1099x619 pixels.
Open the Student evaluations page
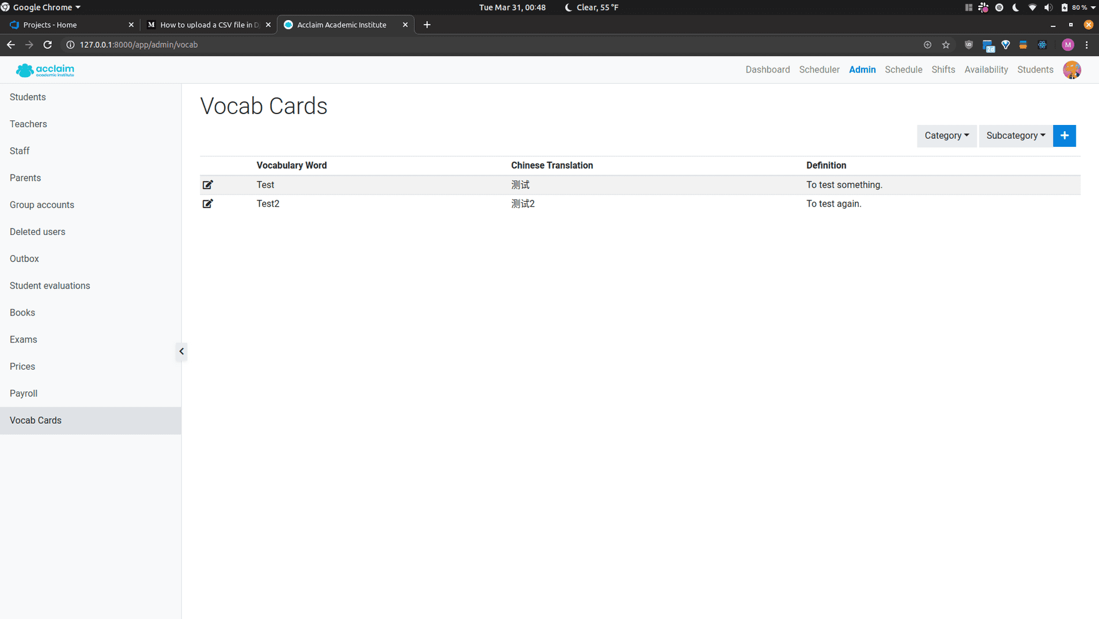[x=50, y=285]
